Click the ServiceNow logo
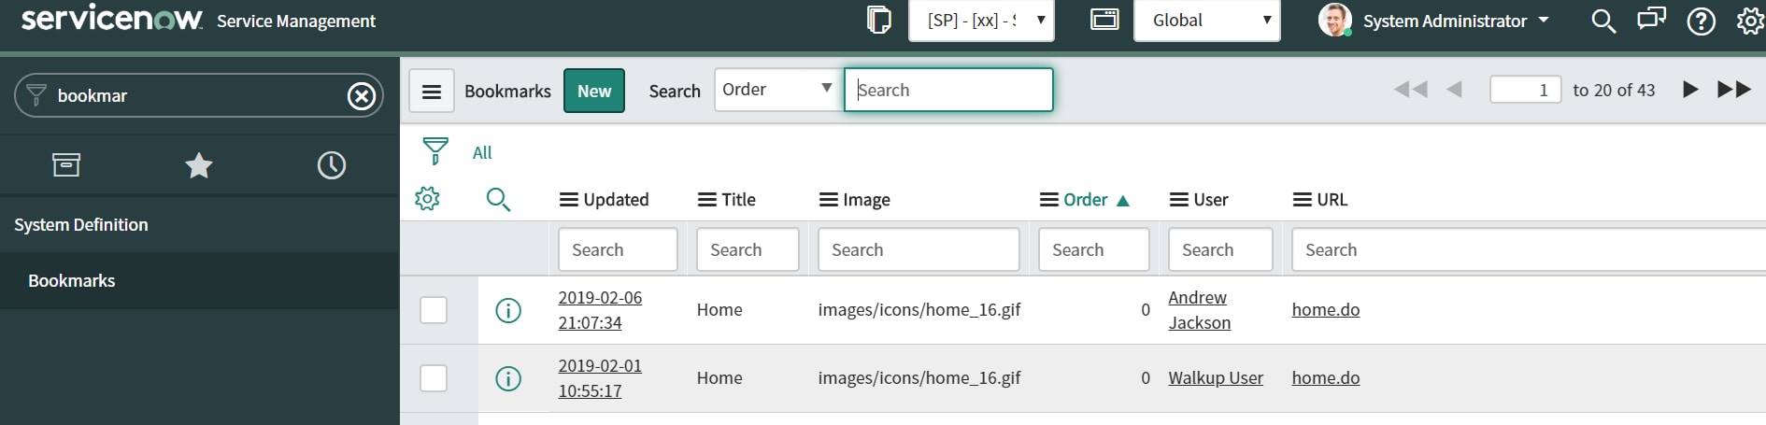The image size is (1766, 425). click(x=111, y=19)
